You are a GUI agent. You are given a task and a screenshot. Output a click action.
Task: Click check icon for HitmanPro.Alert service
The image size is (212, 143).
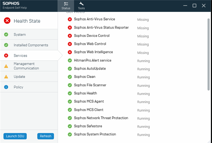70,61
